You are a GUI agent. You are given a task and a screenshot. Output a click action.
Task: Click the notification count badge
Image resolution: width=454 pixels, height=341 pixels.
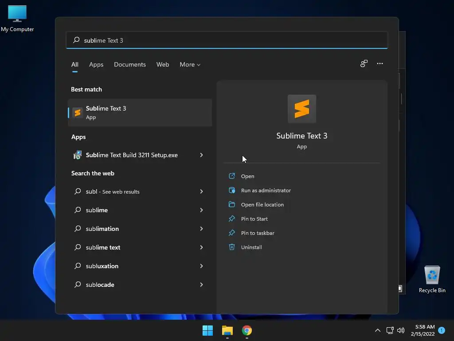pos(442,330)
